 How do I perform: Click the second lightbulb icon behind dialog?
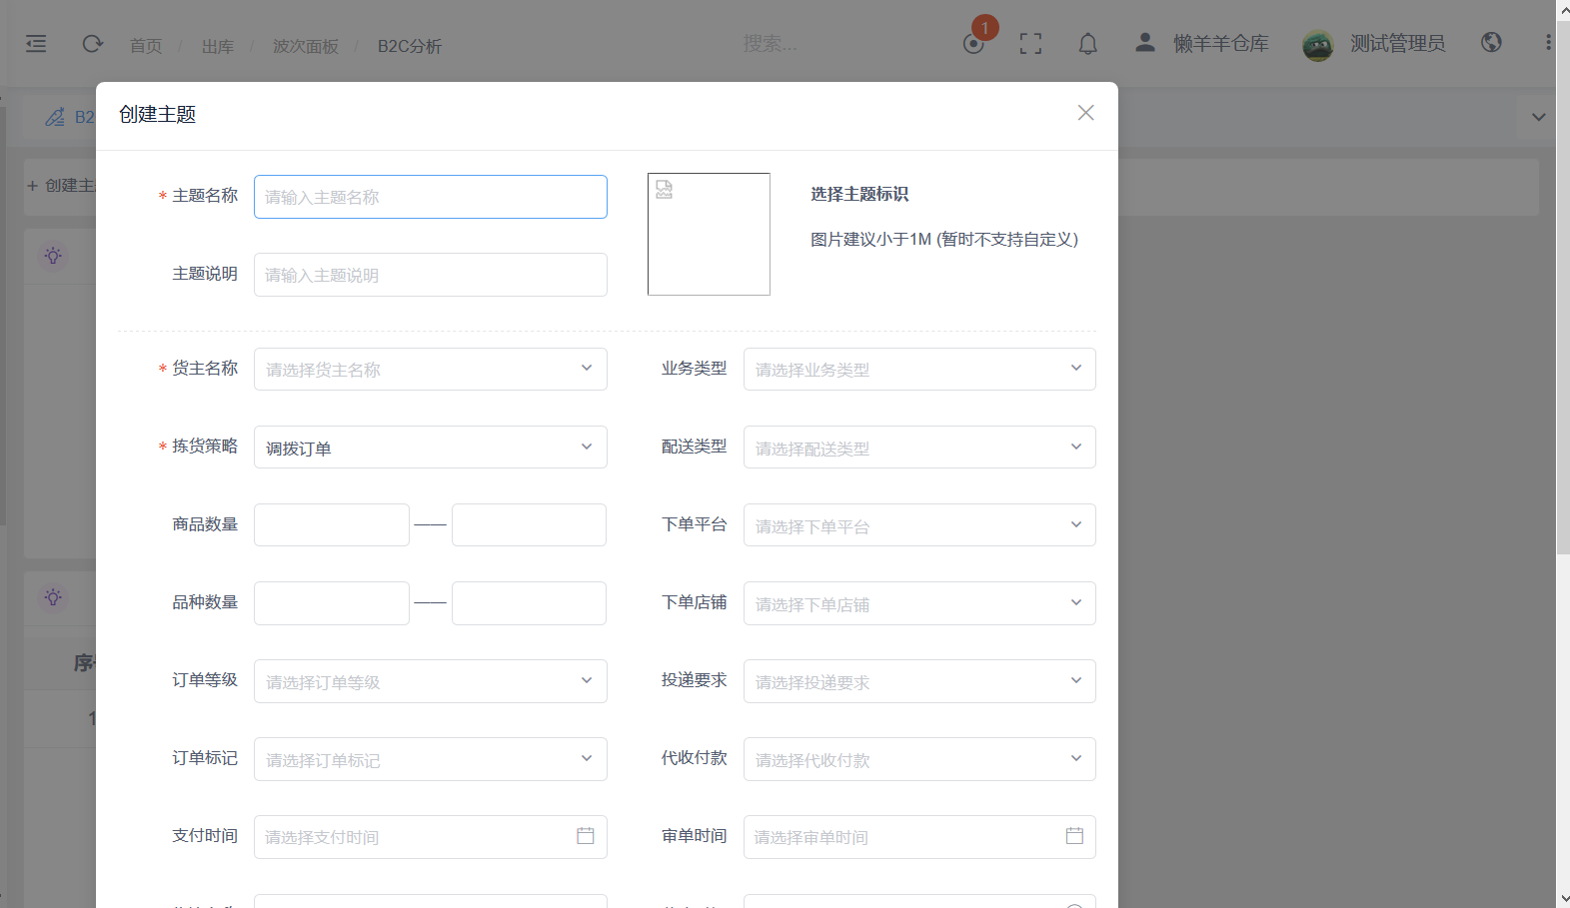53,597
